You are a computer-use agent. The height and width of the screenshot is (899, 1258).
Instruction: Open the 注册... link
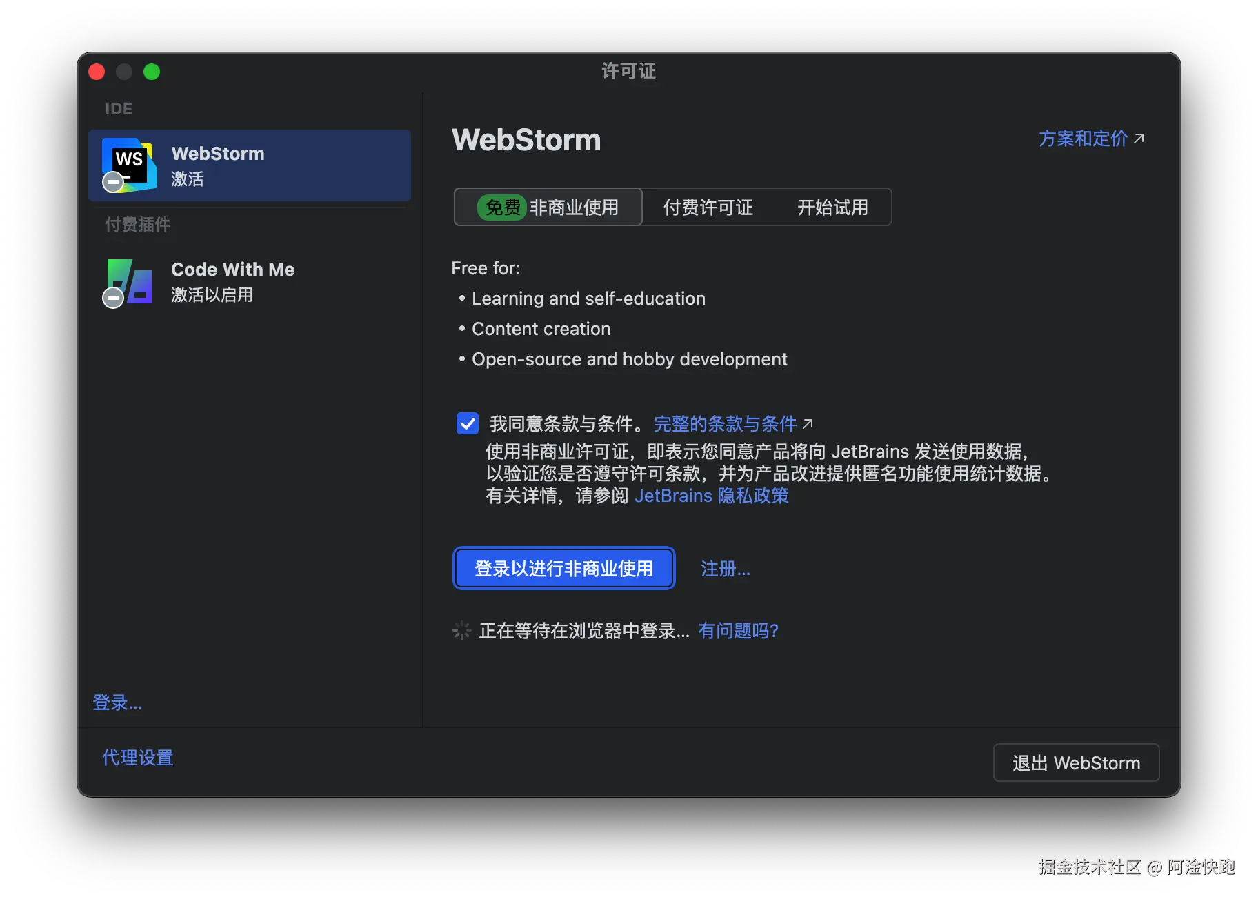click(725, 569)
